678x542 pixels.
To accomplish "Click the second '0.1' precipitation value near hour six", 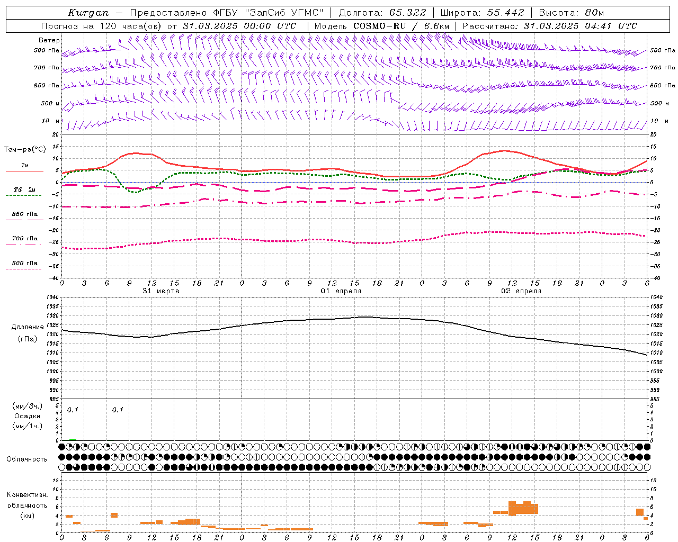I will (118, 410).
